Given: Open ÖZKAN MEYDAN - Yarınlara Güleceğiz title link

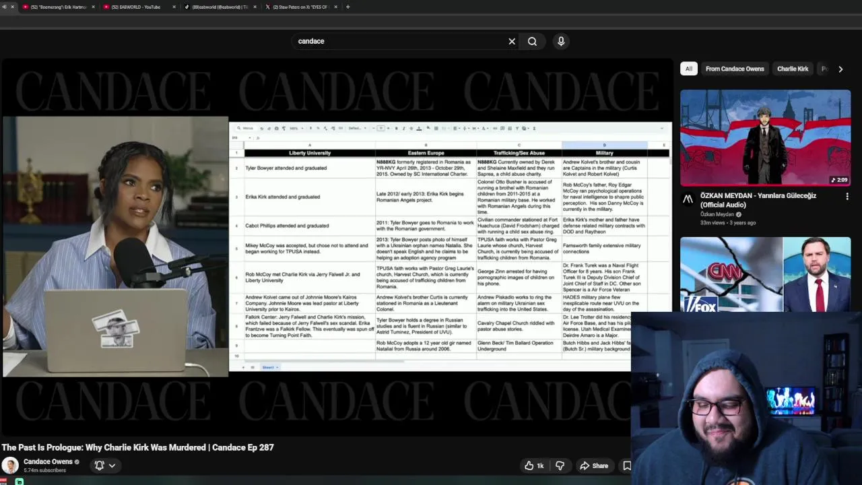Looking at the screenshot, I should [x=758, y=200].
